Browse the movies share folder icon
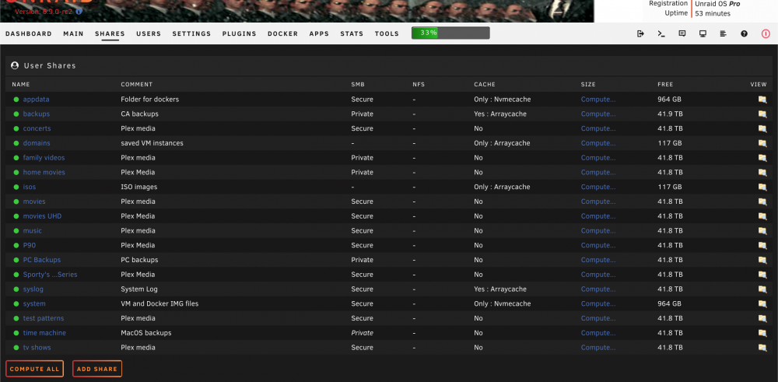Viewport: 778px width, 382px height. coord(762,202)
